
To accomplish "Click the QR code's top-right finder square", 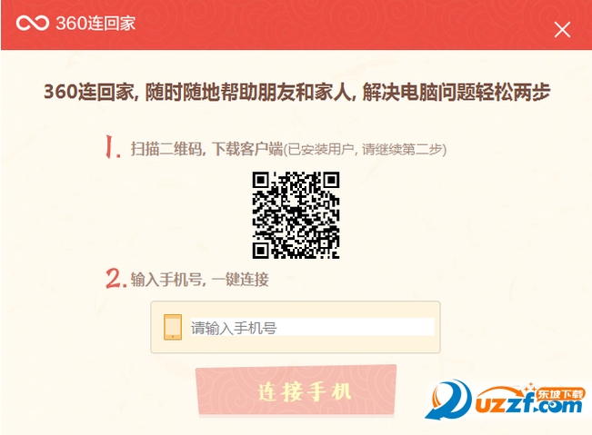I will click(x=331, y=180).
